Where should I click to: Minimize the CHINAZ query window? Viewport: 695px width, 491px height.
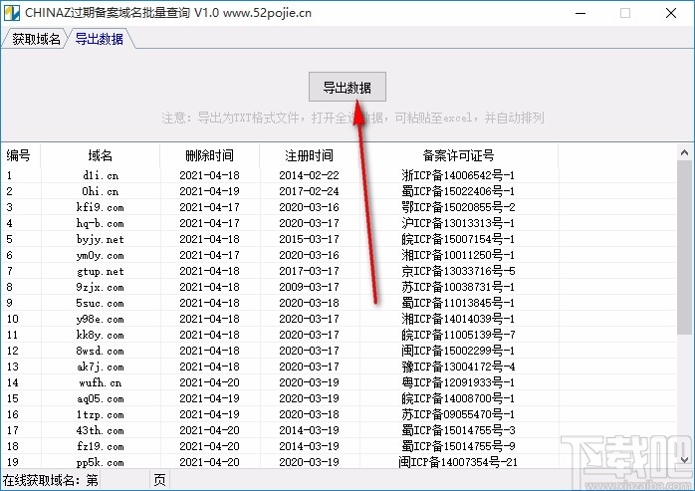click(x=580, y=13)
